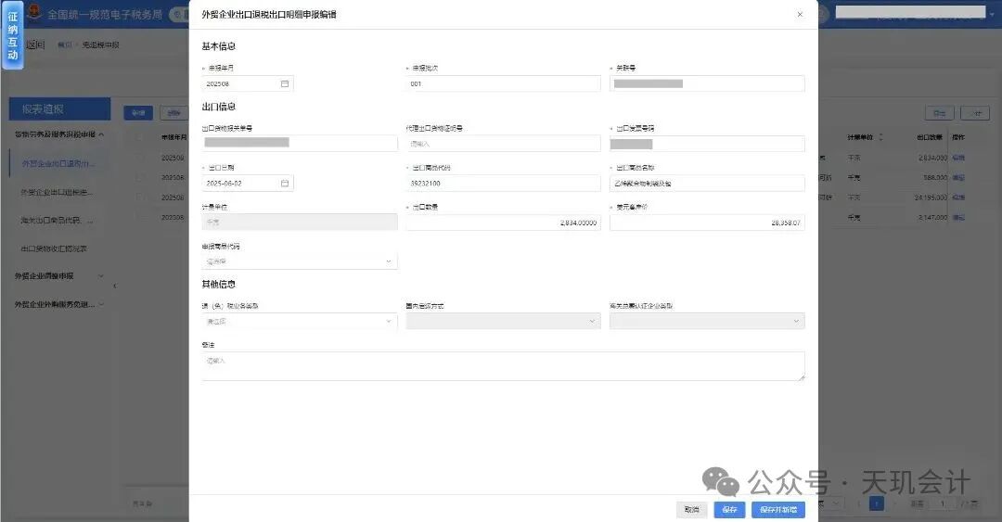This screenshot has width=1002, height=522.
Task: Click the 征纳互动 floating widget
Action: point(12,35)
